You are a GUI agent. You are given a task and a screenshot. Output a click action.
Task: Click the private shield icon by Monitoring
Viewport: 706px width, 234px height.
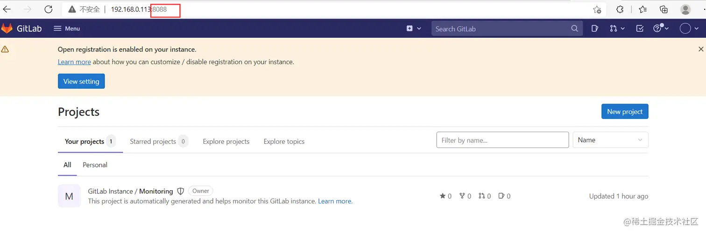(181, 191)
